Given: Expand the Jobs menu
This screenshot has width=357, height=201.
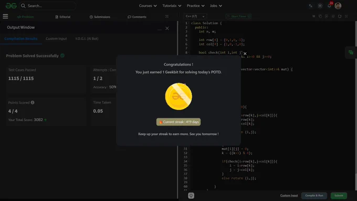Looking at the screenshot, I should pyautogui.click(x=216, y=6).
